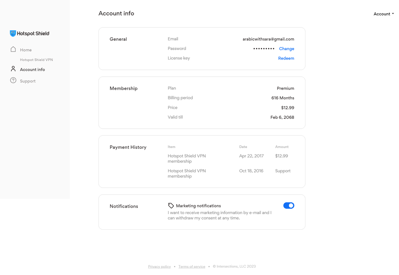The width and height of the screenshot is (399, 275).
Task: Click Support link in Payment History
Action: 283,171
